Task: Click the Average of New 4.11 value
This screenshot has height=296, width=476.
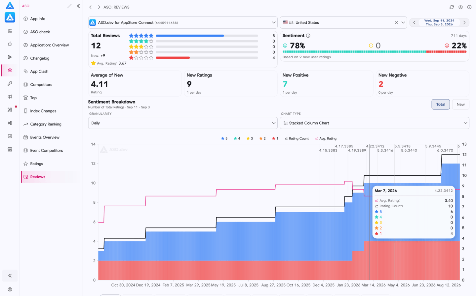Action: (99, 84)
